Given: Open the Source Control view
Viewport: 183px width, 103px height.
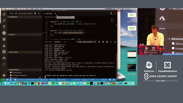Looking at the screenshot, I should point(4,27).
